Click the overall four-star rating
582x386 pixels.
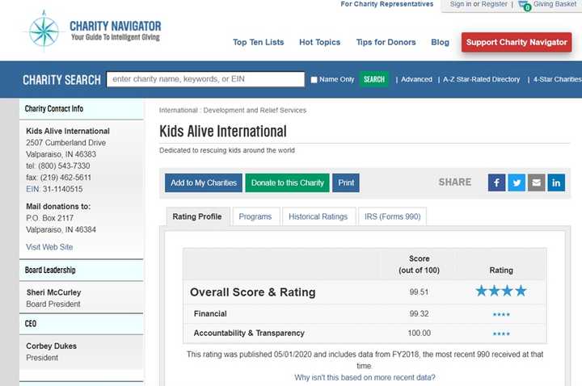[501, 291]
